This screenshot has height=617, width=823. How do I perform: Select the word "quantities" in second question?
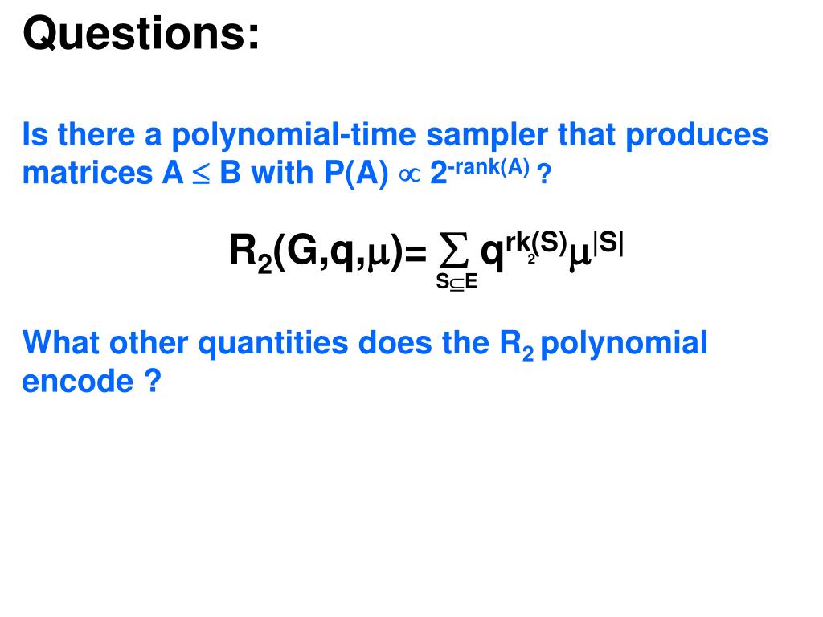(x=273, y=345)
